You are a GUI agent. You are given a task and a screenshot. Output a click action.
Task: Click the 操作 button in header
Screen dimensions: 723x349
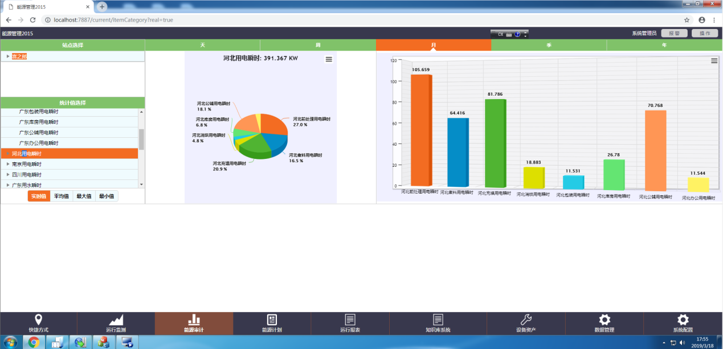pyautogui.click(x=705, y=34)
